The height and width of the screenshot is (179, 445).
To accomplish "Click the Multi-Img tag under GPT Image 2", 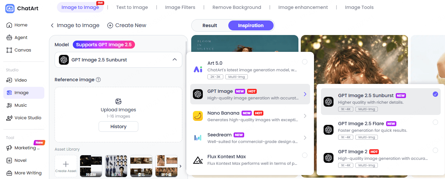I will click(367, 165).
